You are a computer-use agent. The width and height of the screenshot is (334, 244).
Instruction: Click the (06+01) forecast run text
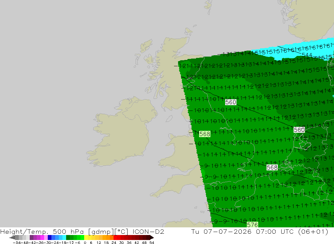[313, 231]
